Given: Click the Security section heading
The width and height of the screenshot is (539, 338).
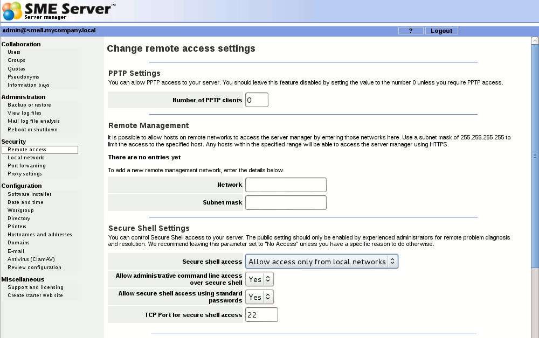Looking at the screenshot, I should pos(14,142).
